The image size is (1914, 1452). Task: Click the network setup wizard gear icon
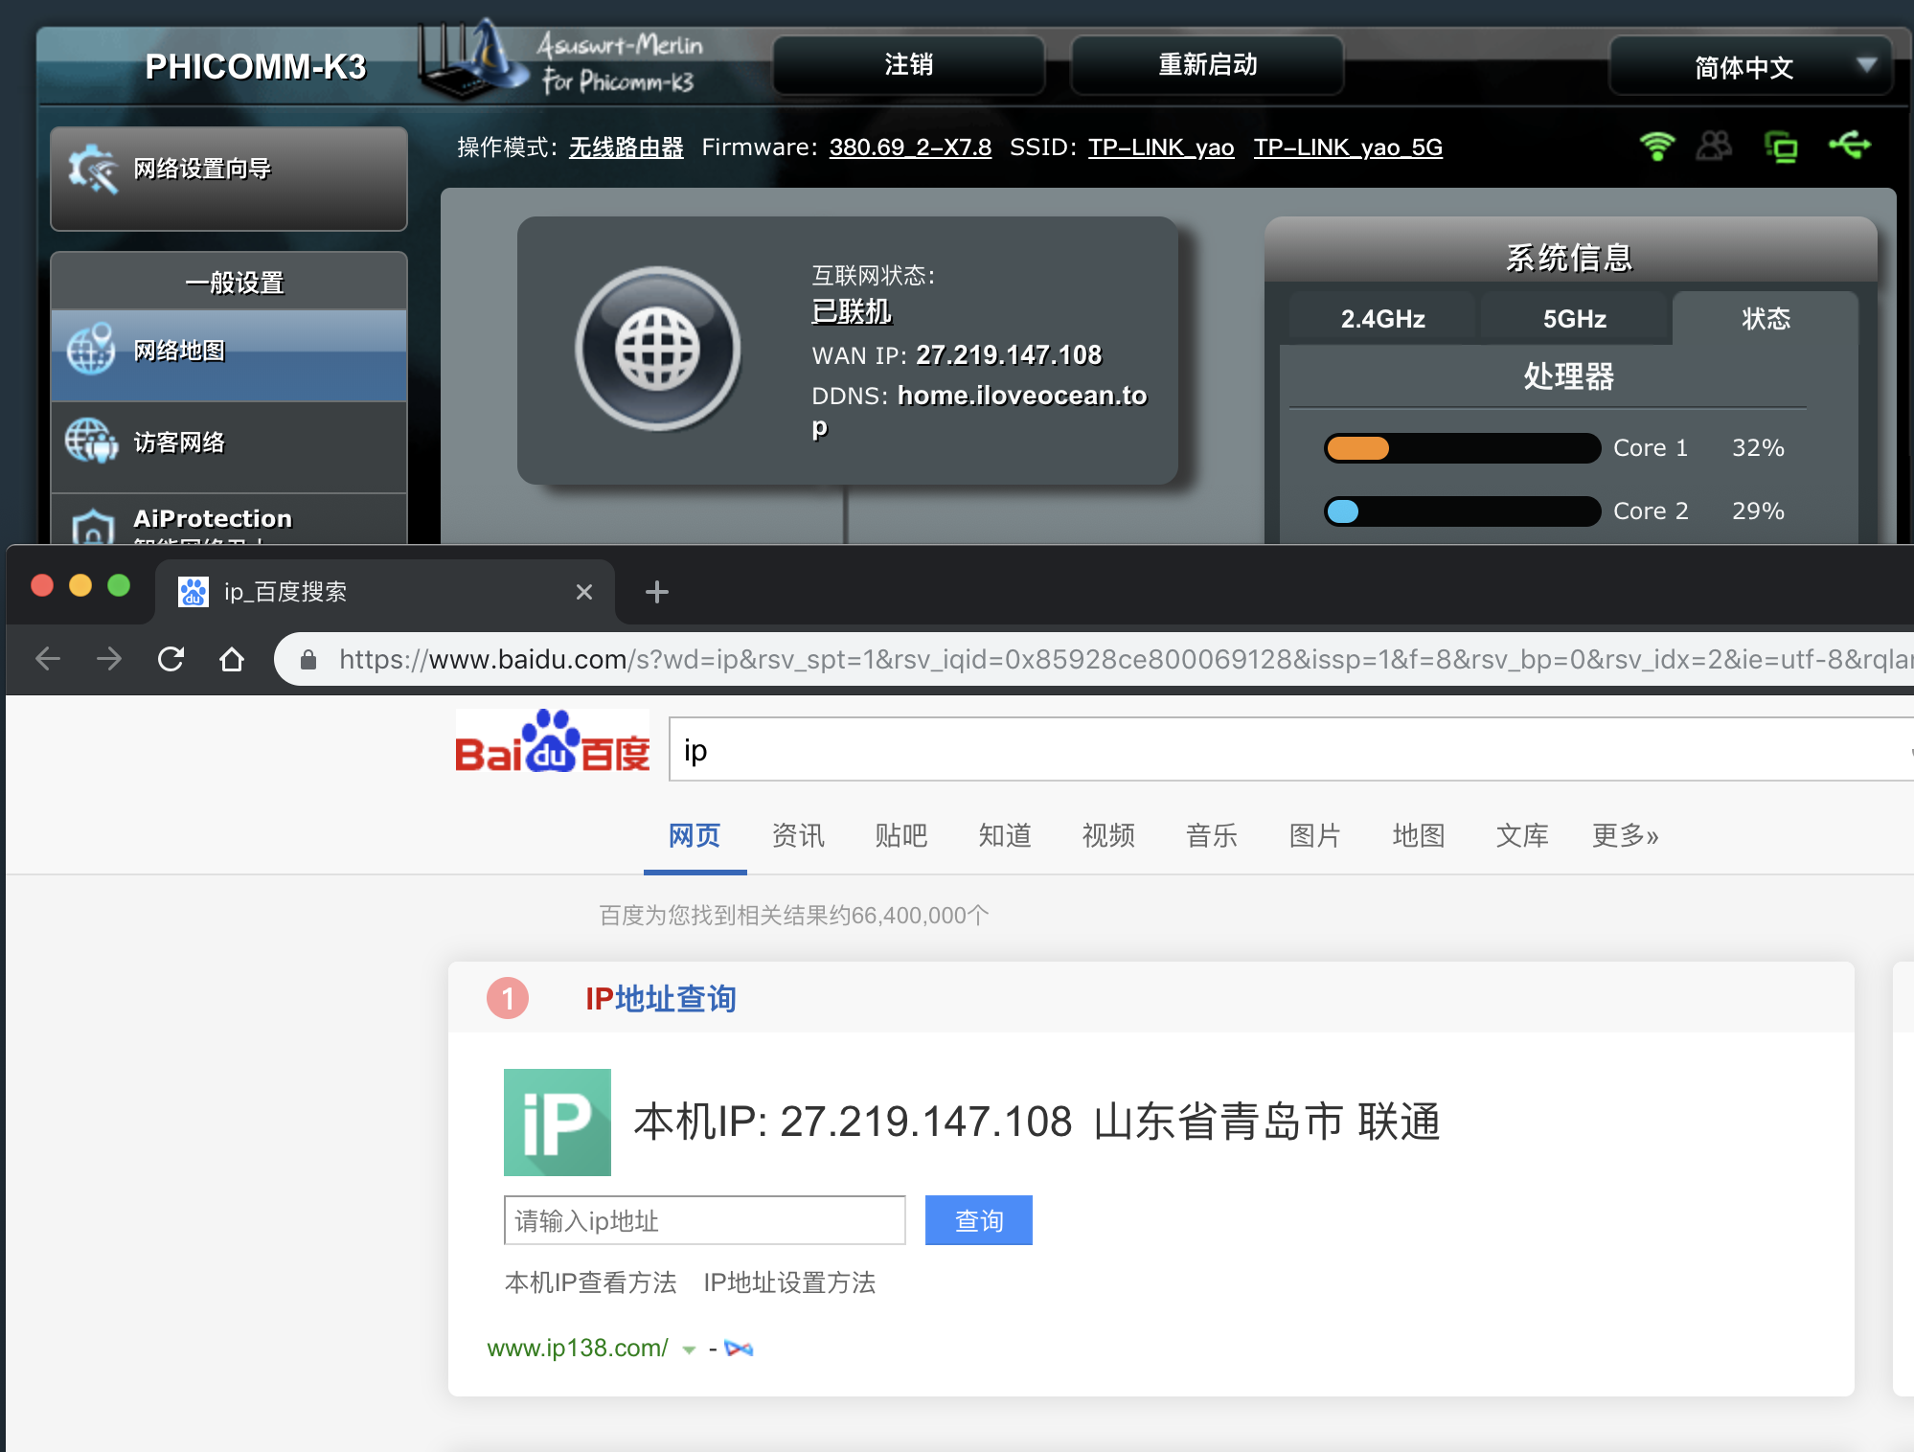pyautogui.click(x=92, y=170)
